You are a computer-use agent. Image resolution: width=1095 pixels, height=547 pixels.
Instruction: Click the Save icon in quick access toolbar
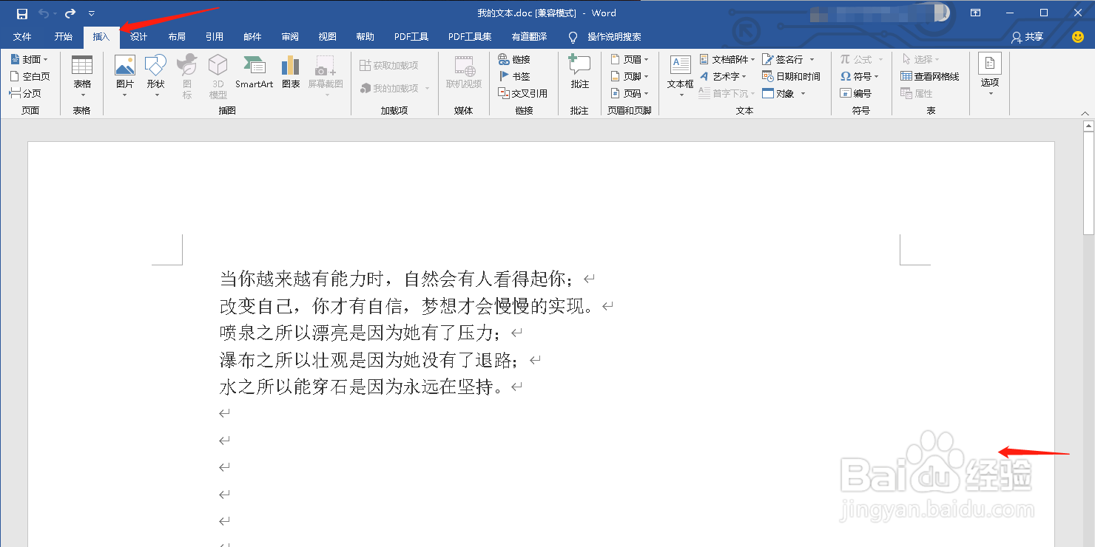[x=22, y=13]
